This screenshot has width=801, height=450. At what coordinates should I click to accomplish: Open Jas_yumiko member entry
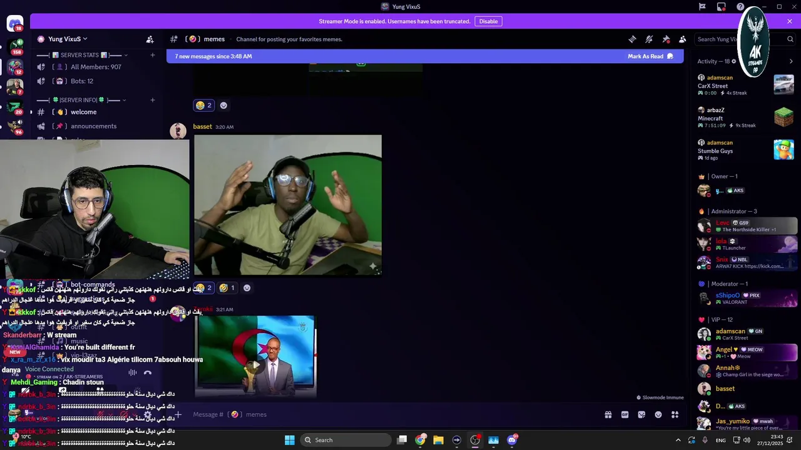point(747,424)
